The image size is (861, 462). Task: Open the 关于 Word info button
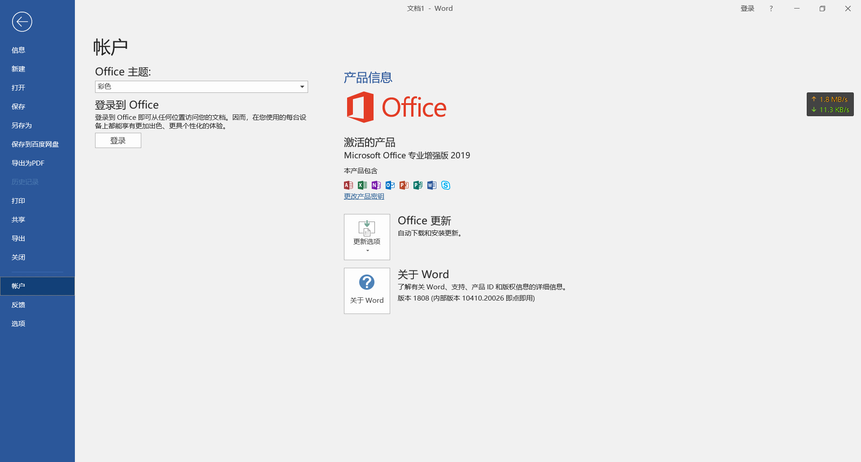(x=367, y=291)
